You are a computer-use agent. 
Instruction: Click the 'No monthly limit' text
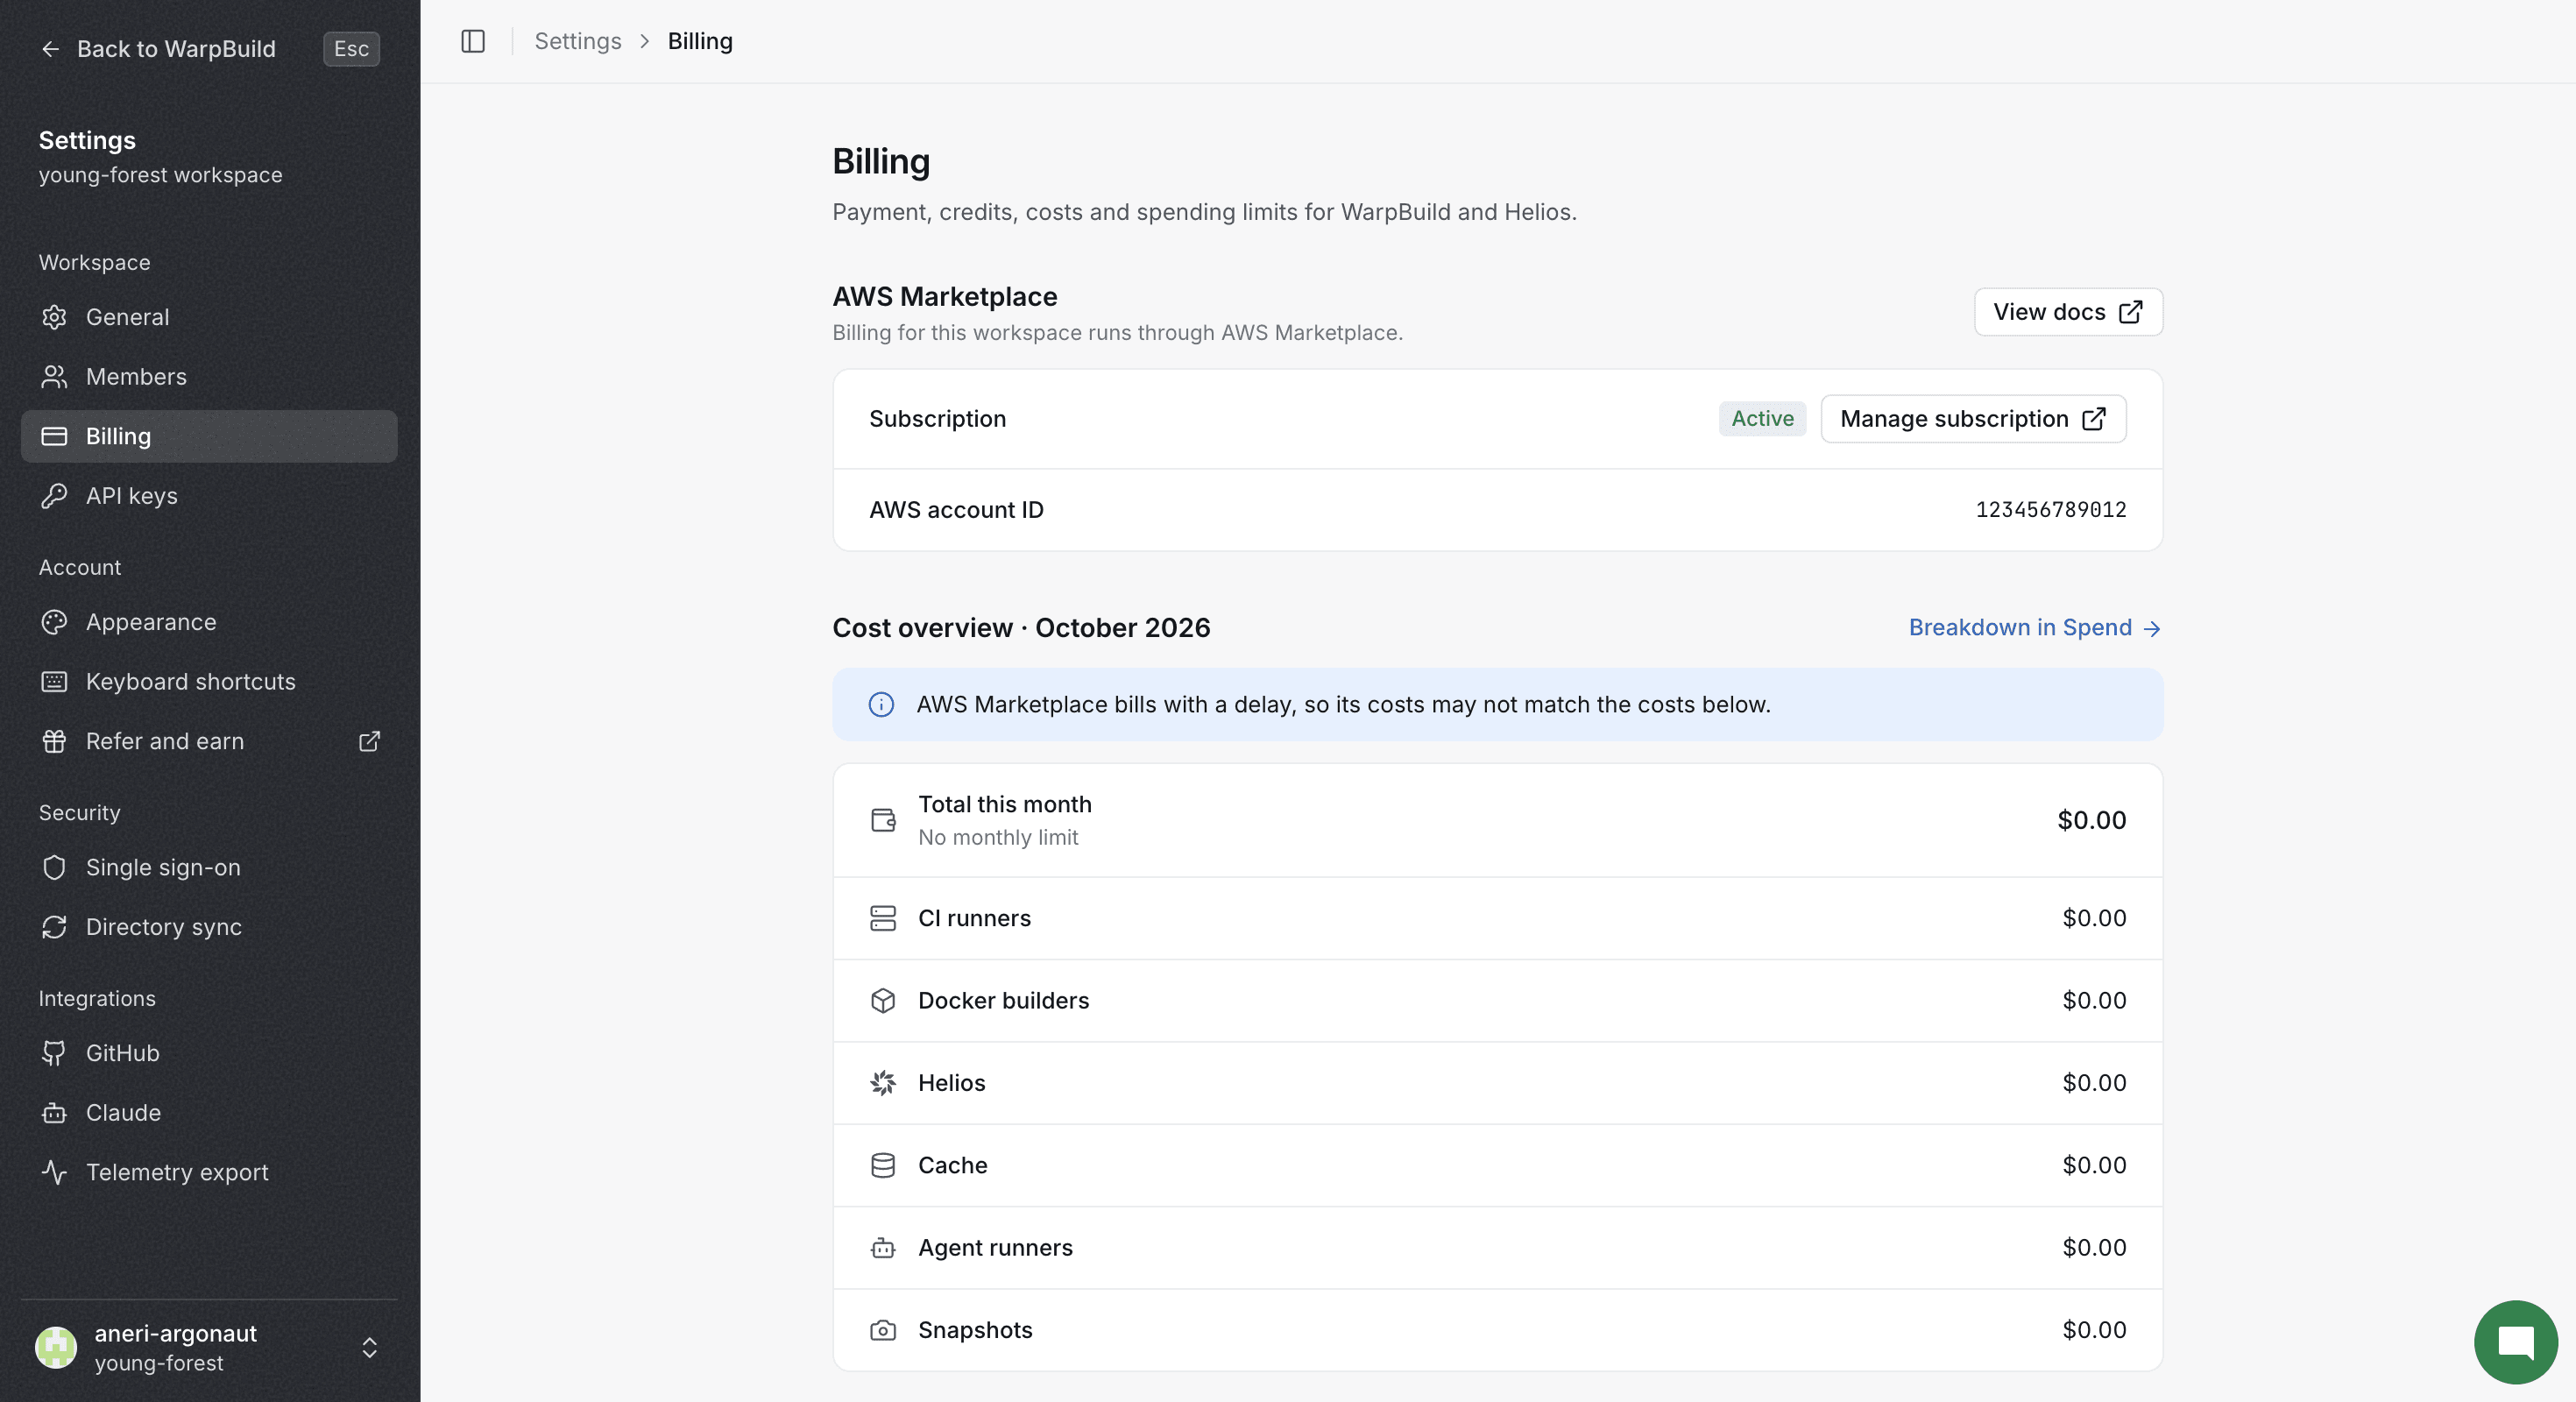pos(998,838)
